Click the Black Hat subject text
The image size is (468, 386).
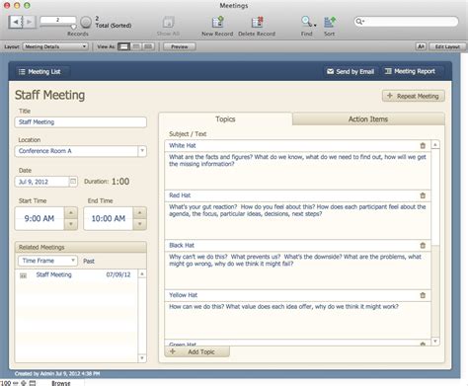(x=182, y=245)
